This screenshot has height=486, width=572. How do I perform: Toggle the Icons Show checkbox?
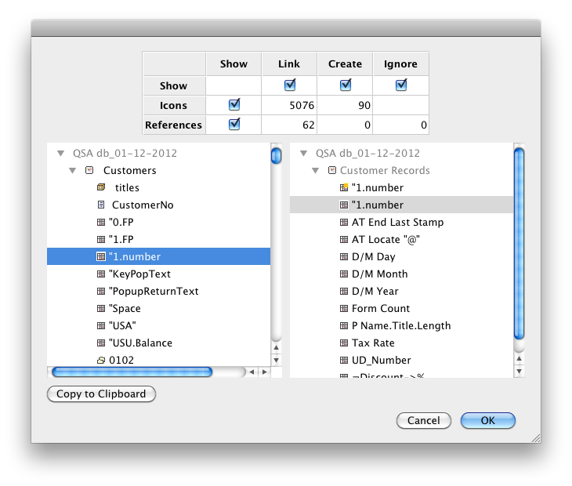click(234, 104)
